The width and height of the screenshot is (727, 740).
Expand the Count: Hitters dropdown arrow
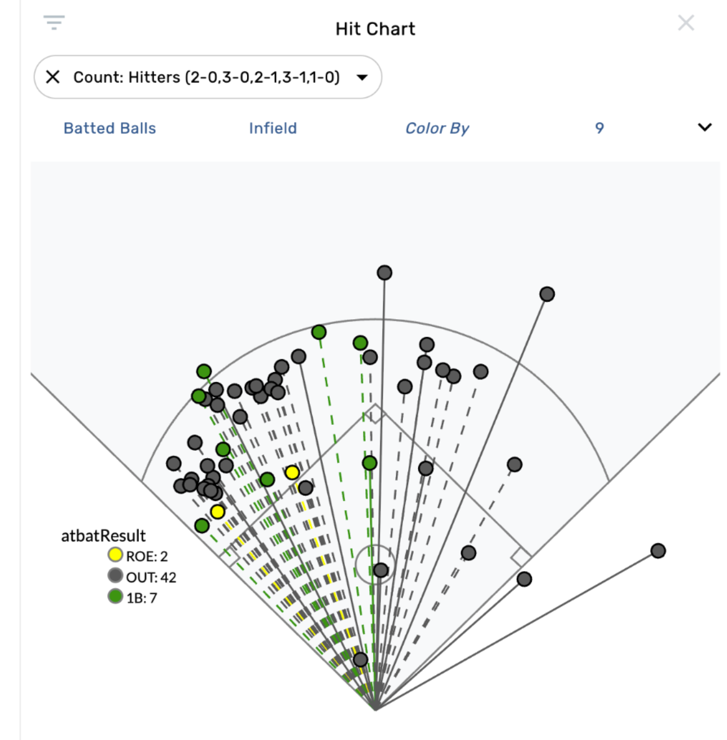[362, 77]
